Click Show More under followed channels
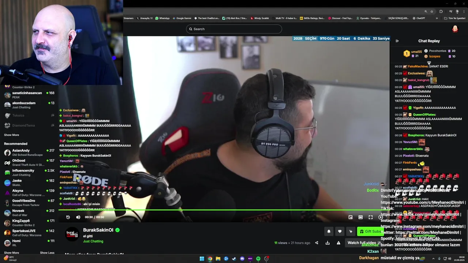Image resolution: width=468 pixels, height=263 pixels. (x=11, y=135)
